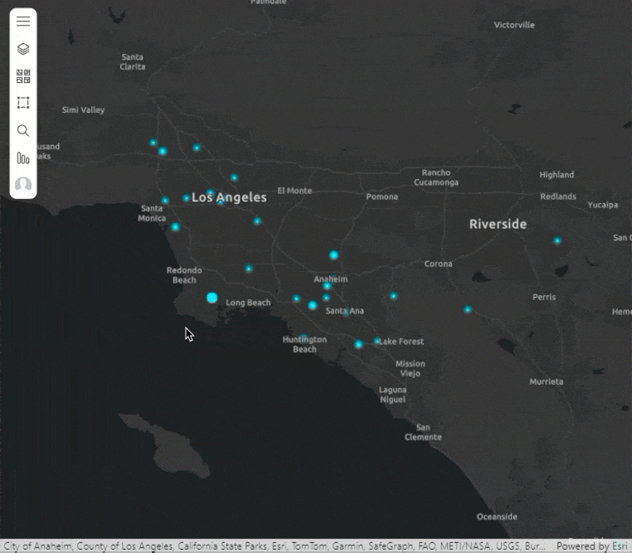This screenshot has height=553, width=632.
Task: Click the Laguna Niguel map label
Action: 392,395
